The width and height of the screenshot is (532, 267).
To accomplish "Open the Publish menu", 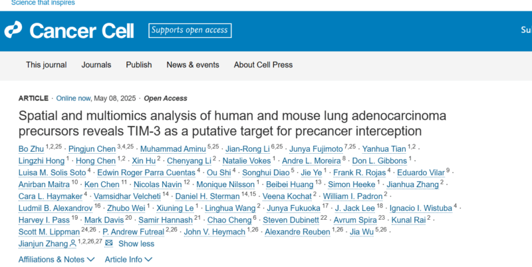I will (x=139, y=65).
